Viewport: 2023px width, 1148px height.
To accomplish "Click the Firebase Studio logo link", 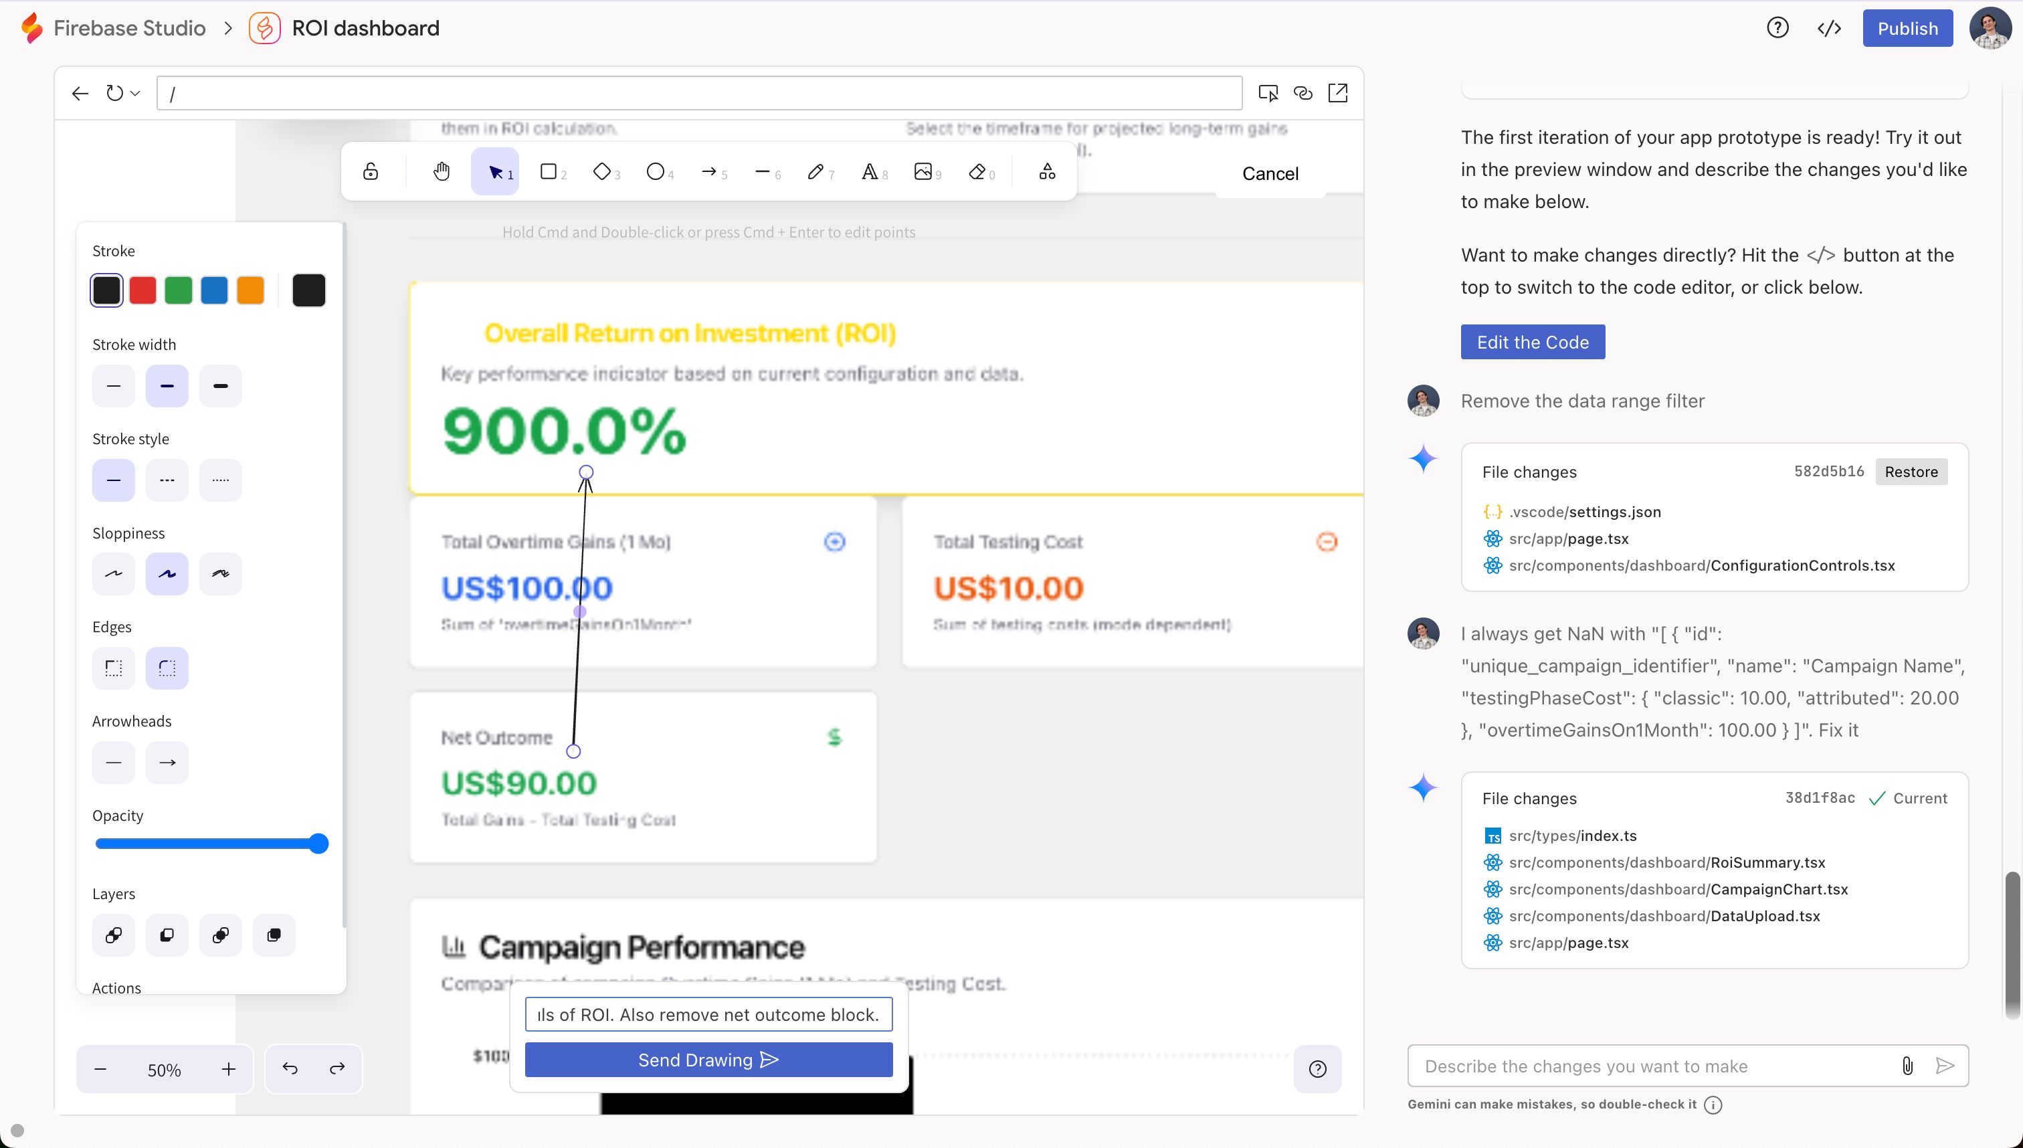I will pyautogui.click(x=114, y=28).
